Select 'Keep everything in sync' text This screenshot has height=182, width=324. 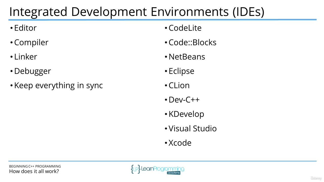click(58, 85)
